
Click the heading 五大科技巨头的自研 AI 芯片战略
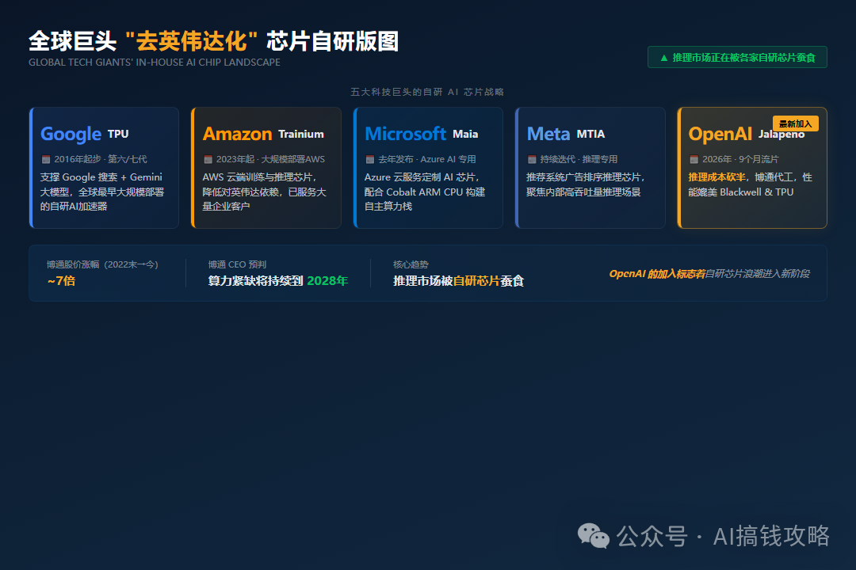(x=427, y=92)
